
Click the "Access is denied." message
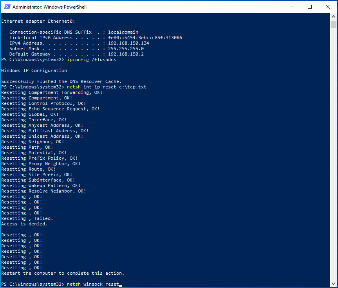[x=24, y=224]
